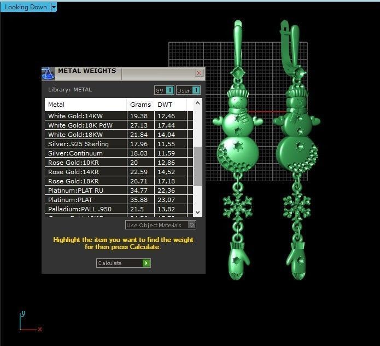Click the metal list scrollbar thumb

click(197, 166)
